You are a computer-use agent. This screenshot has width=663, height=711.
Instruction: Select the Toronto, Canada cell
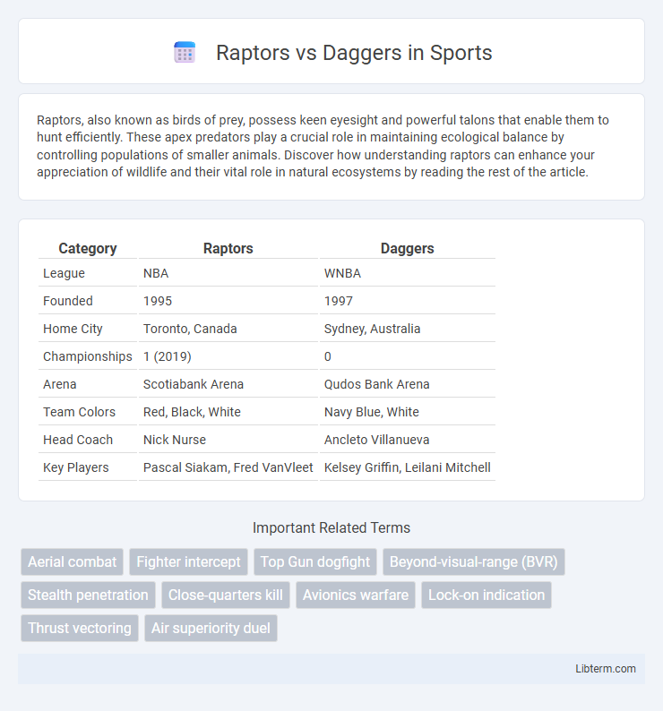228,329
